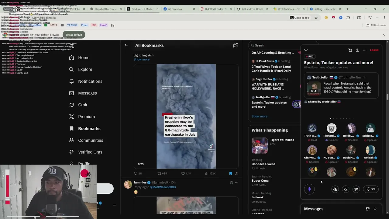Click Open in app button in address bar
Image resolution: width=389 pixels, height=219 pixels.
coord(300,18)
